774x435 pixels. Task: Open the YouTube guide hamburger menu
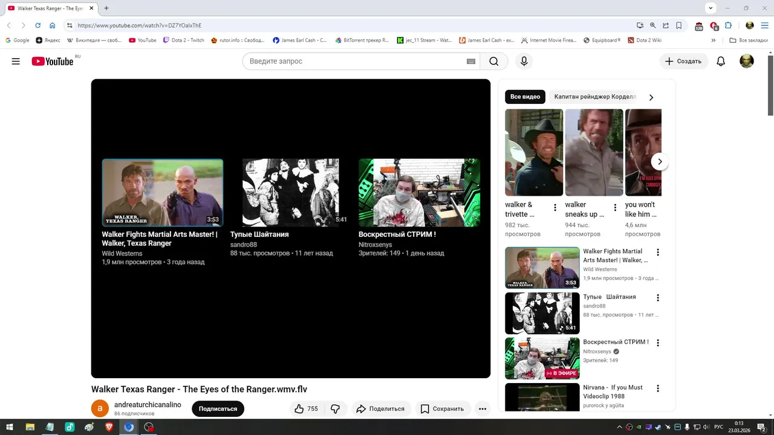(x=16, y=61)
